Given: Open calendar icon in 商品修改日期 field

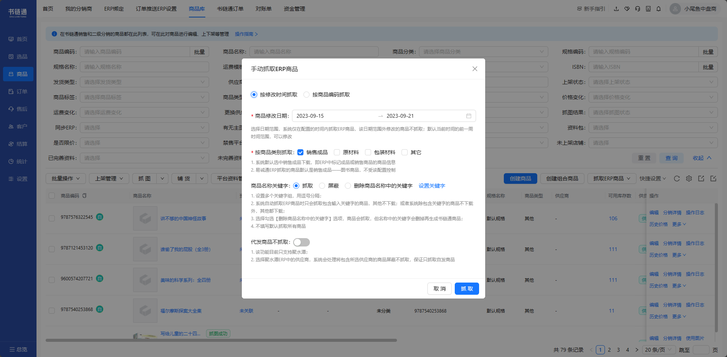Looking at the screenshot, I should click(468, 116).
